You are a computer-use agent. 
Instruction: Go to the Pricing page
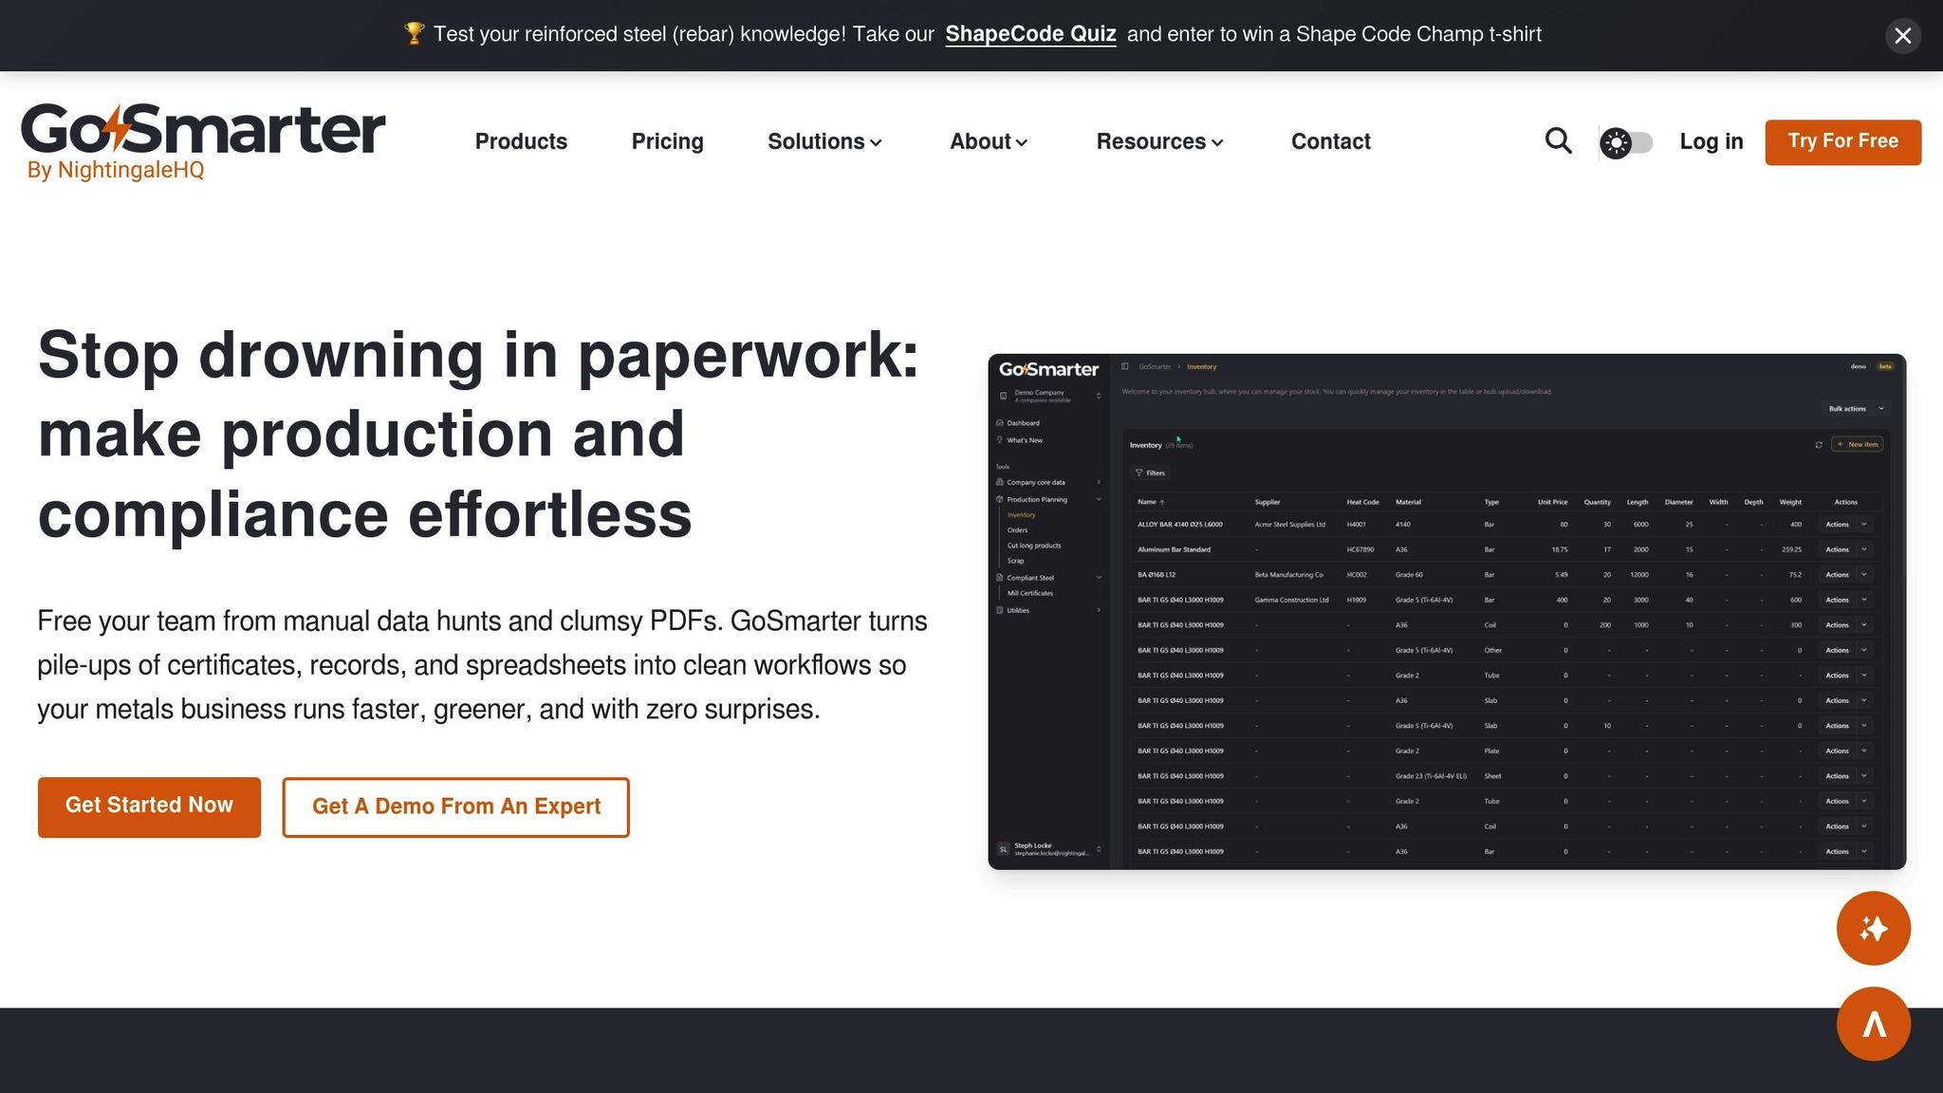tap(667, 141)
